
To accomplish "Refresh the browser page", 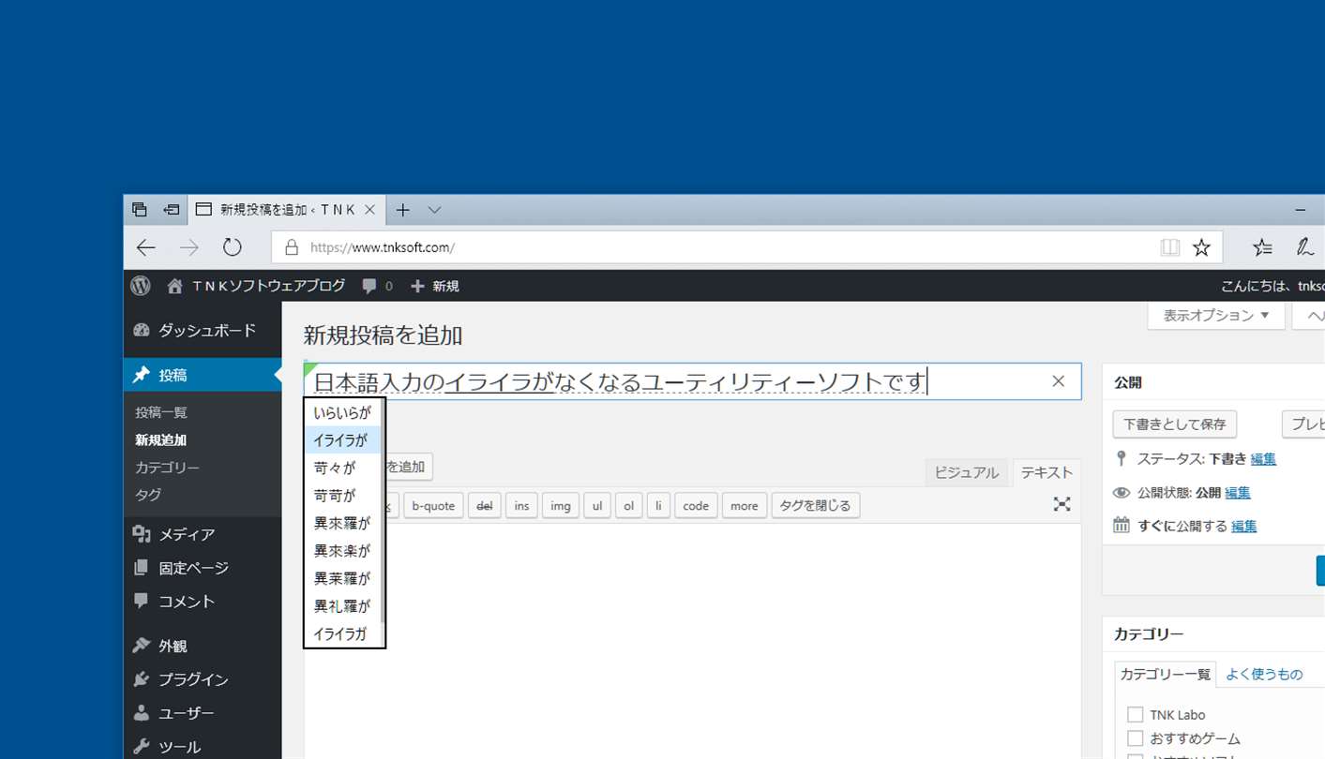I will tap(232, 247).
